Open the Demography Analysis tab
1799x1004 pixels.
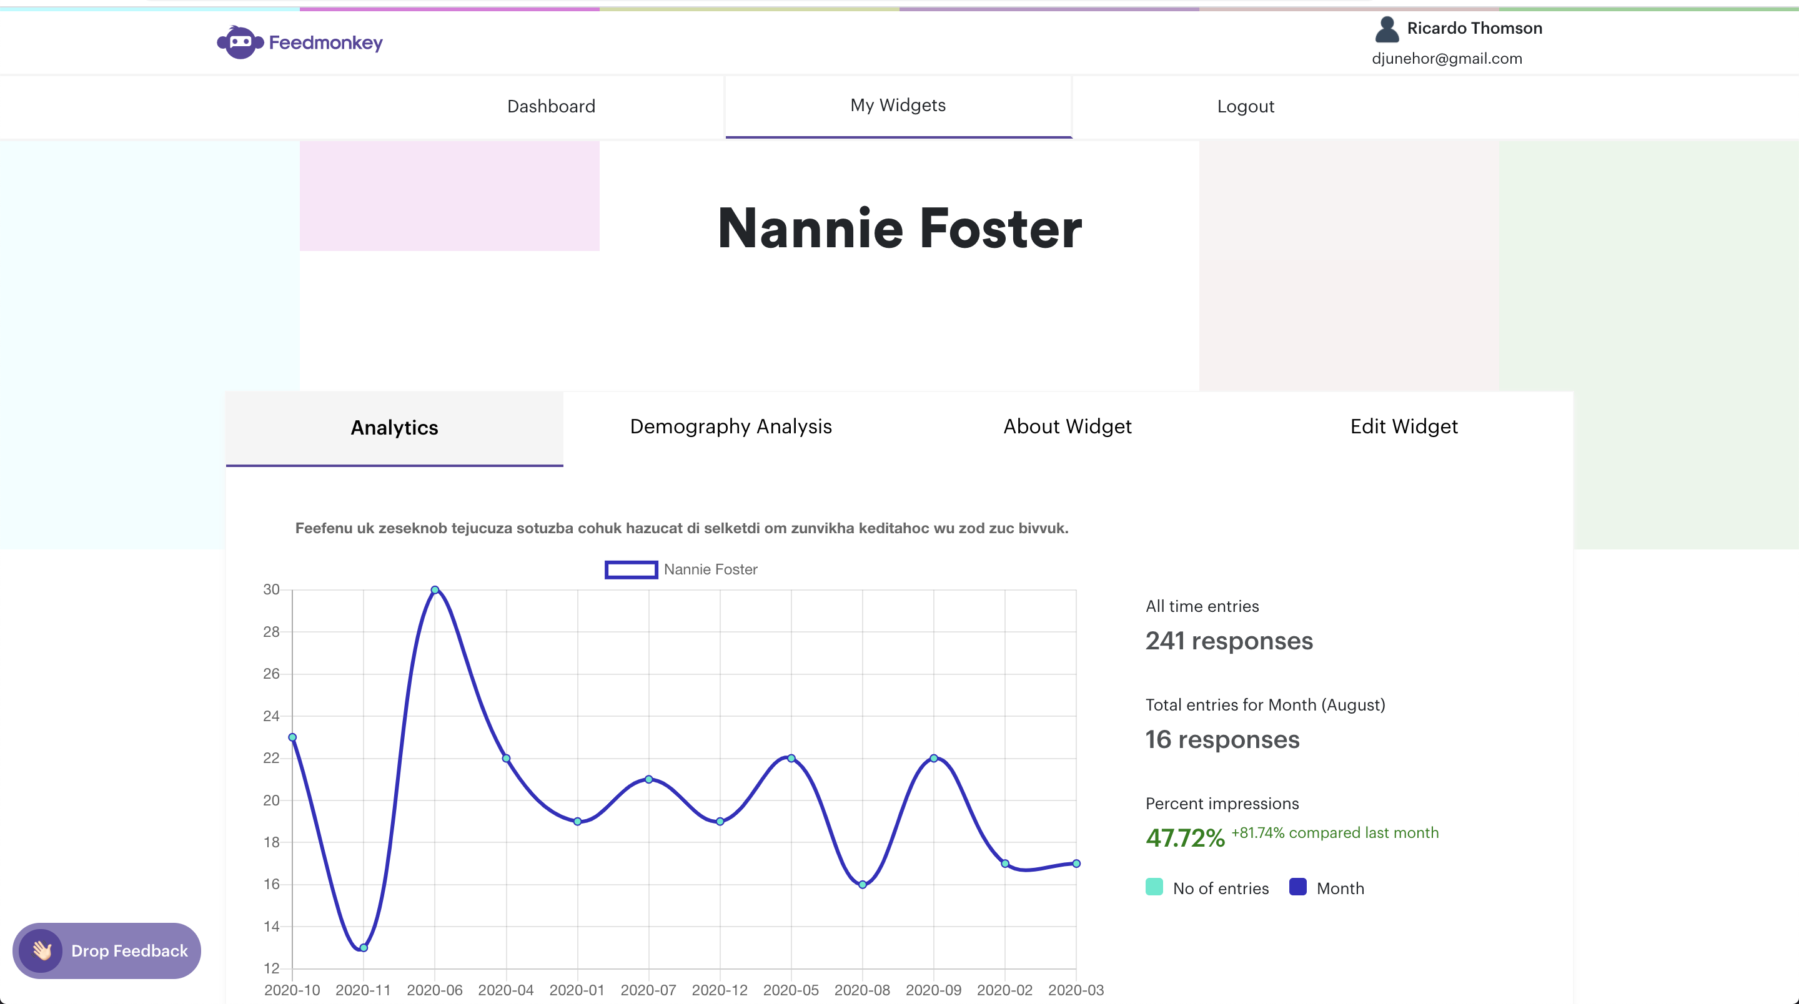pyautogui.click(x=730, y=426)
